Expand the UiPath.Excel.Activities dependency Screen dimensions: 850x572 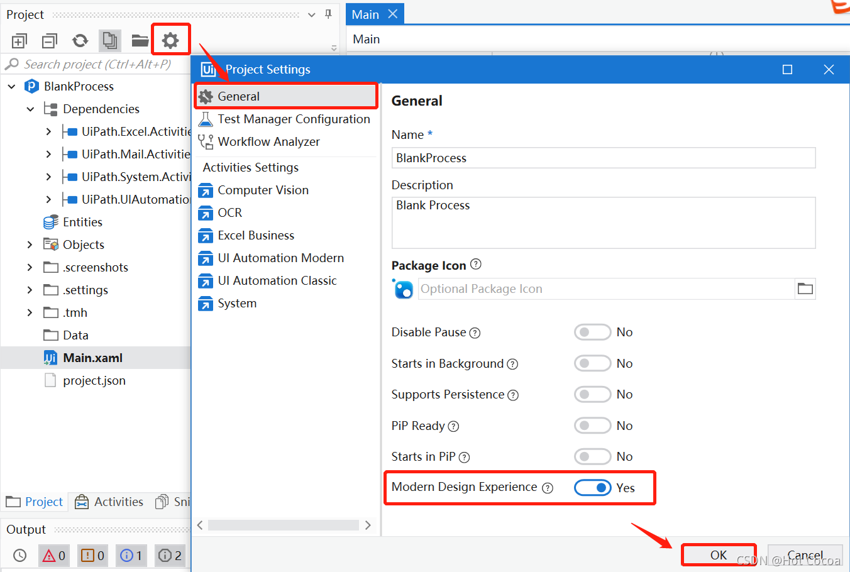pyautogui.click(x=48, y=132)
